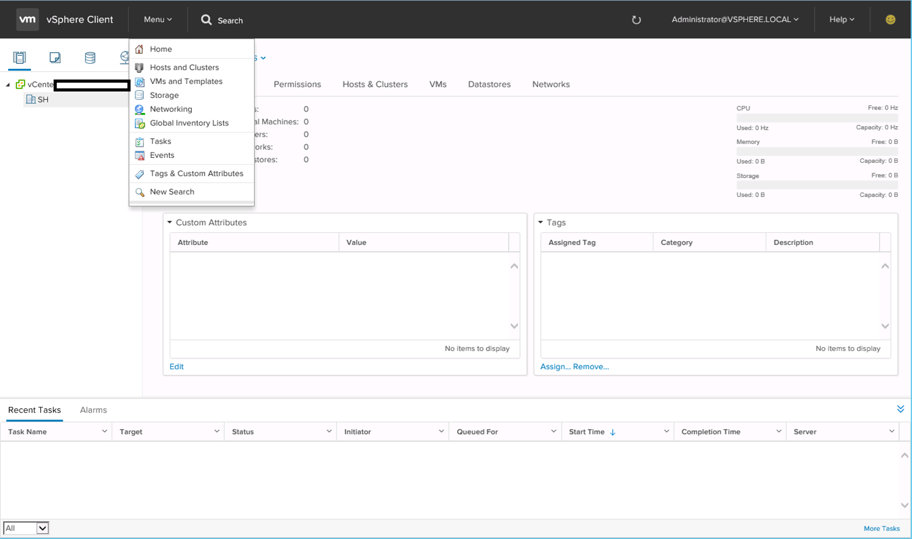This screenshot has width=912, height=539.
Task: Click the Tags & Custom Attributes tag icon
Action: (x=139, y=174)
